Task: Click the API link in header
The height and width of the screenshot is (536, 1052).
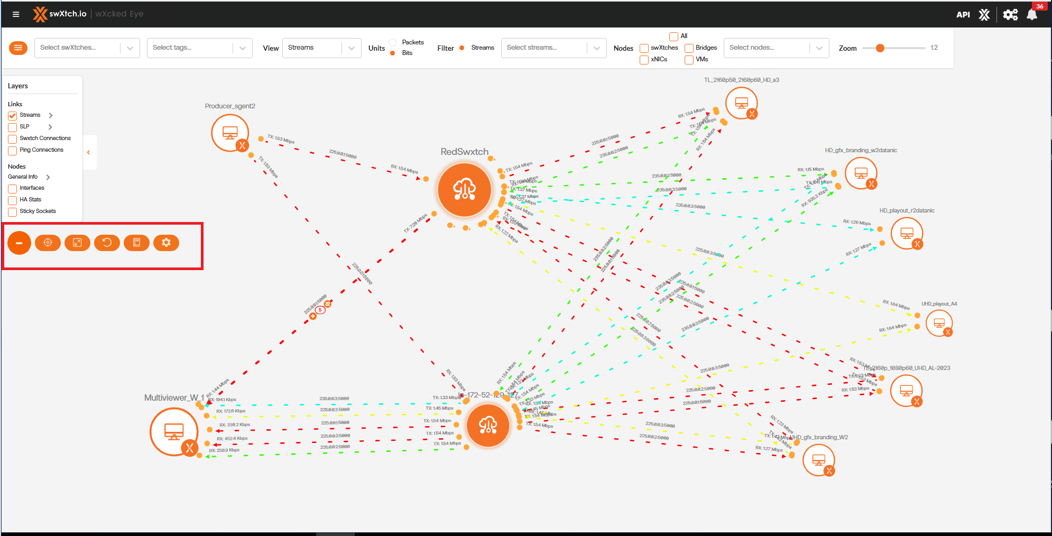Action: (963, 14)
